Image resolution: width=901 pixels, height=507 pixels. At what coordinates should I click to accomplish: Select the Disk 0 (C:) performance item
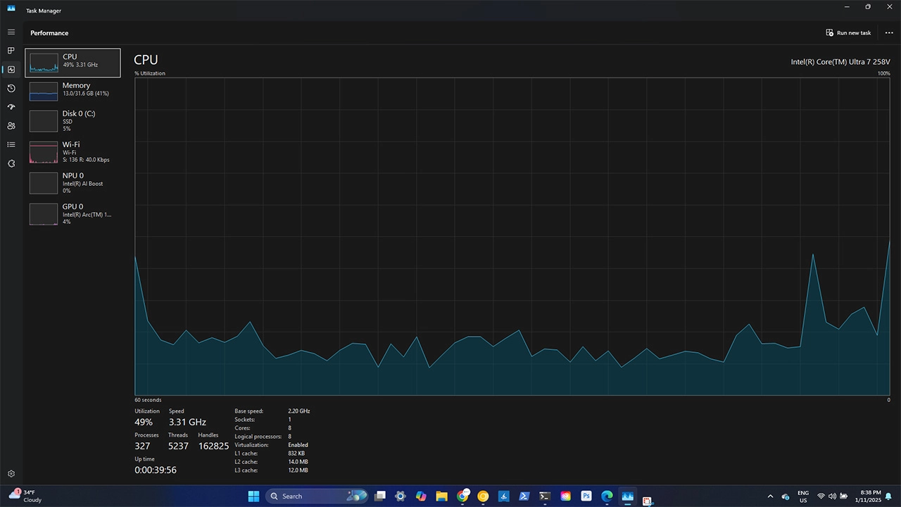point(73,121)
